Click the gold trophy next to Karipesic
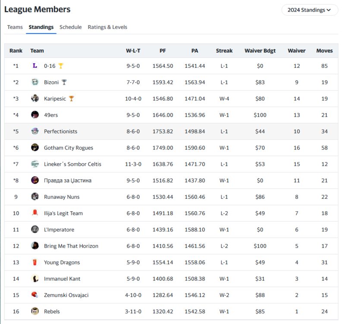This screenshot has width=343, height=324. pos(72,98)
